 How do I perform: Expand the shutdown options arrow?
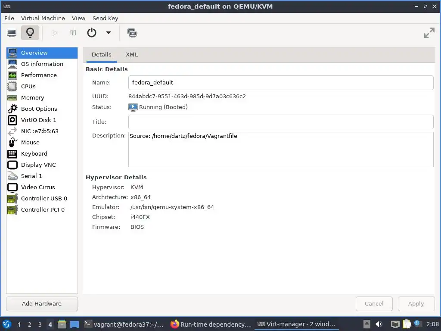[108, 33]
